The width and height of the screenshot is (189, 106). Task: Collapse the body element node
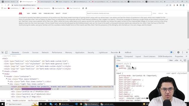3,74
